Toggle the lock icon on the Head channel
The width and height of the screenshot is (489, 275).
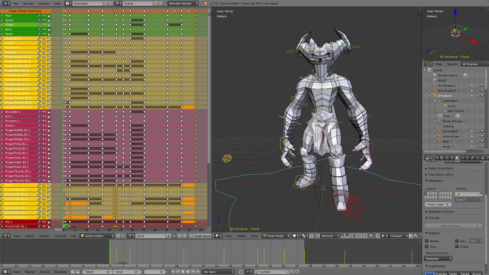coord(49,34)
